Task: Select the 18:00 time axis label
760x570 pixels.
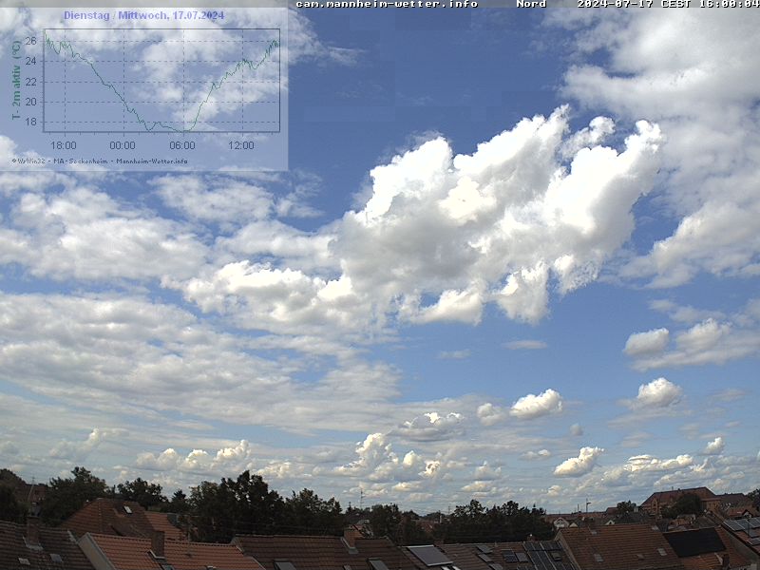Action: [63, 145]
